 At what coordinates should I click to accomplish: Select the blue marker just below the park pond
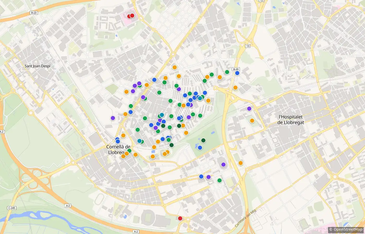pyautogui.click(x=200, y=148)
